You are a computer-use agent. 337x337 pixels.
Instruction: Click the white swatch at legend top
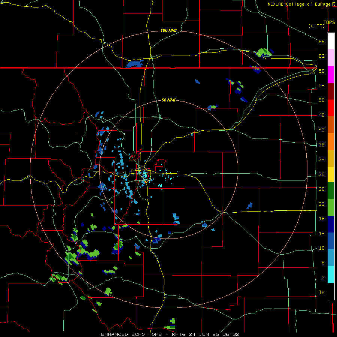pos(331,41)
